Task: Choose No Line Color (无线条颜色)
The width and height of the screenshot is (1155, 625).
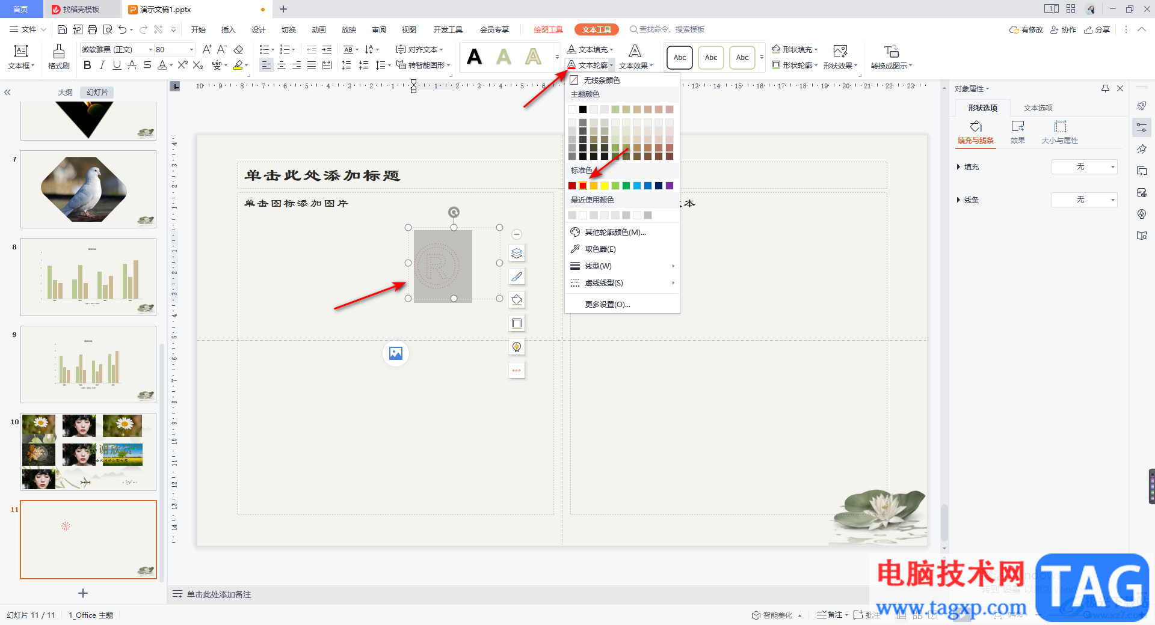Action: (622, 80)
